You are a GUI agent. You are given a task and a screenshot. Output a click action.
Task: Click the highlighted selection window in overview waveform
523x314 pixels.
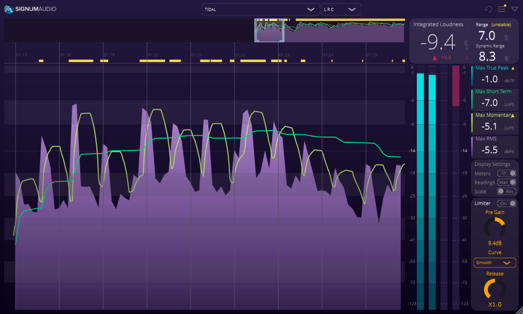(x=269, y=30)
